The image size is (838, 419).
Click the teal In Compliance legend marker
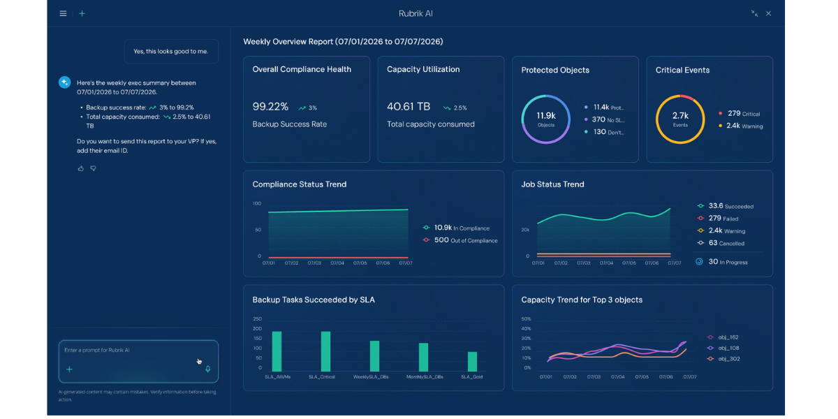pos(426,228)
